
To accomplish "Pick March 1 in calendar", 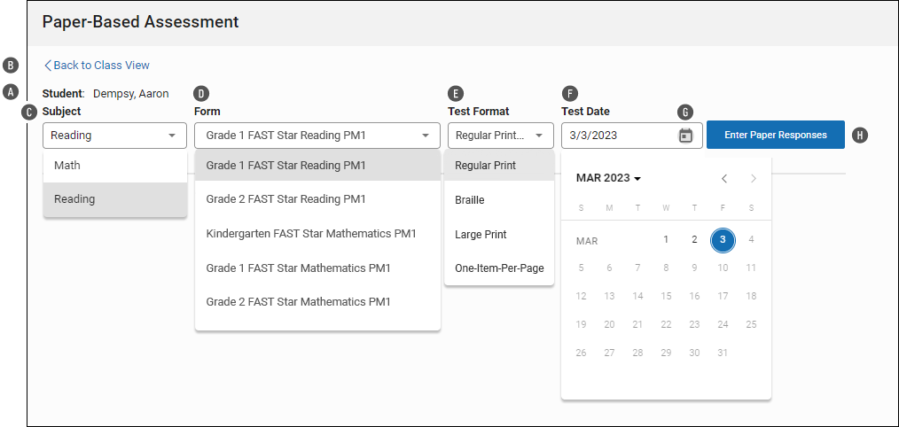I will 666,239.
